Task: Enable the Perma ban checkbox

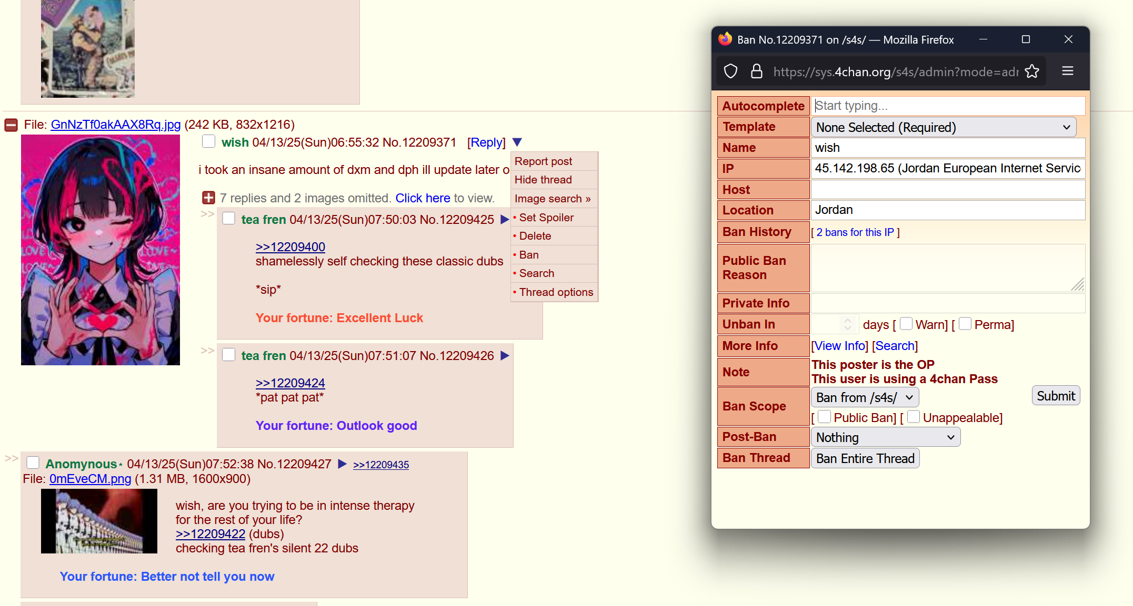Action: tap(965, 324)
